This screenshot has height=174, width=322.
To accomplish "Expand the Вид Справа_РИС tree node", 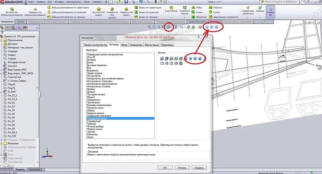I will (x=2, y=70).
